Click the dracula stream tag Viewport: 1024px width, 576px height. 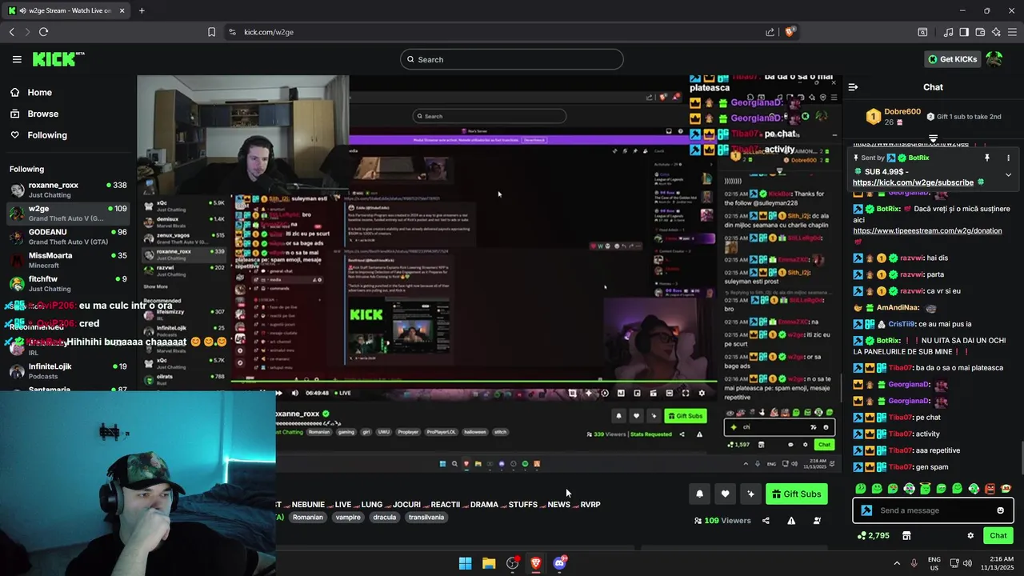(x=385, y=518)
